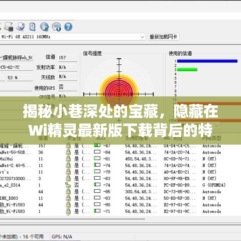Click the 发射功率 field showing N/A
Image resolution: width=241 pixels, height=241 pixels.
click(68, 67)
